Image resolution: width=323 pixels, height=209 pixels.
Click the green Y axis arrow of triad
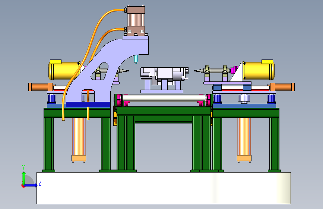[x=23, y=178]
